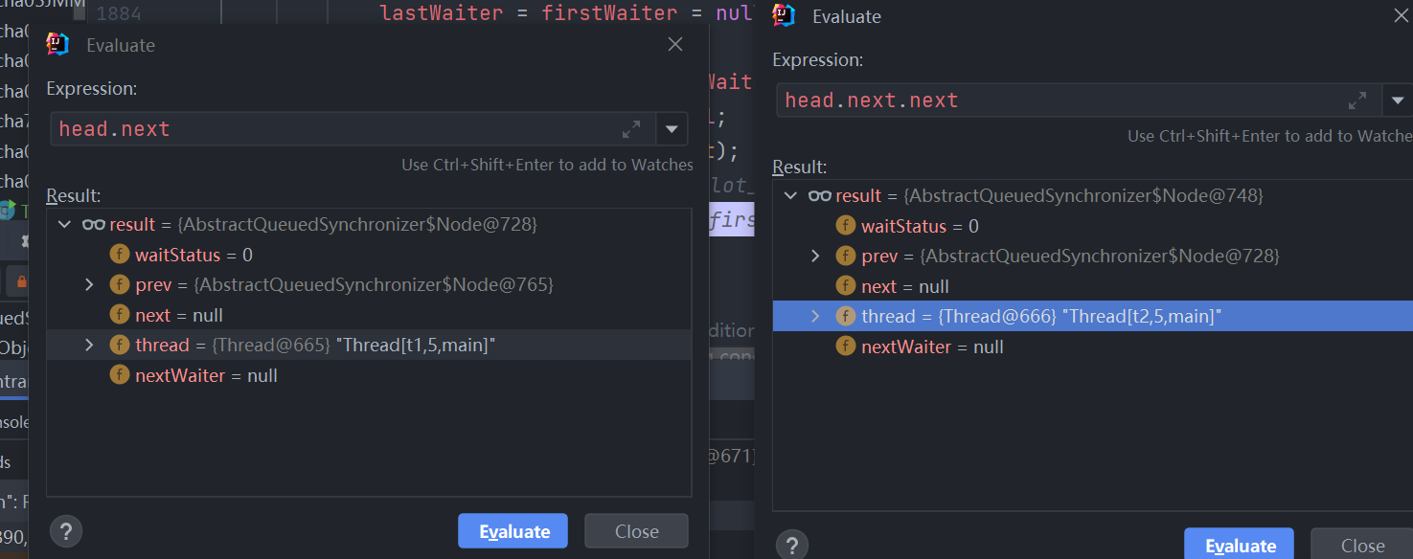This screenshot has width=1413, height=559.
Task: Collapse the result Node@748 tree node
Action: [x=791, y=196]
